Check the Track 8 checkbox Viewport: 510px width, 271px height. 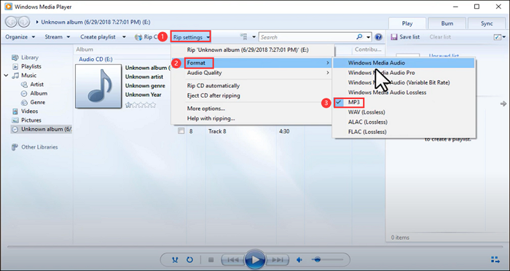point(181,131)
